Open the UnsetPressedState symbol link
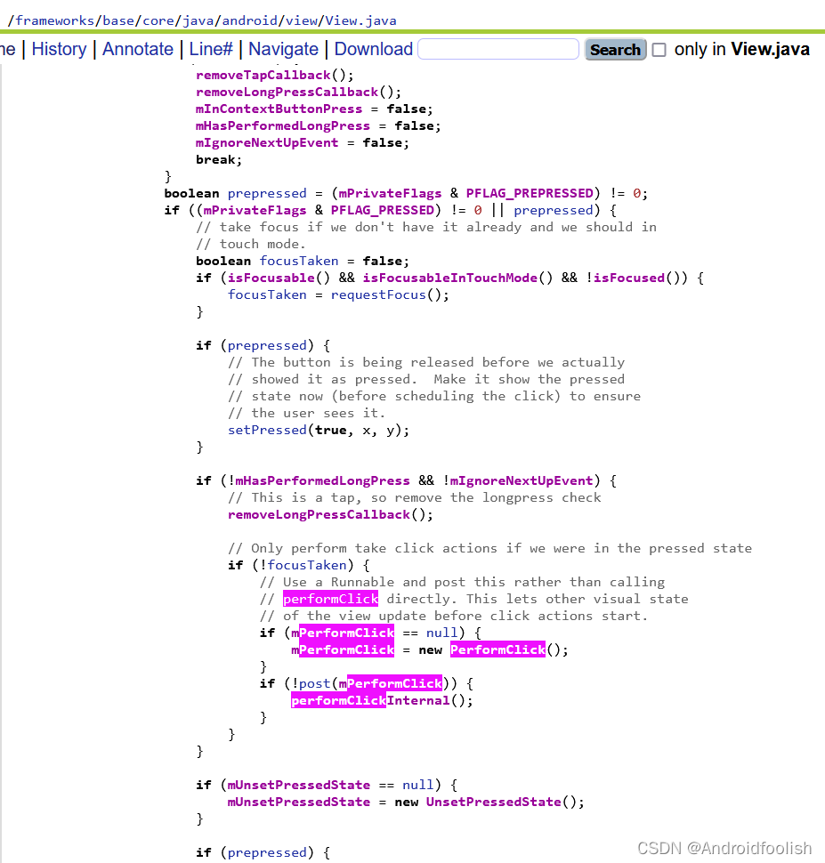The image size is (825, 863). (x=493, y=802)
